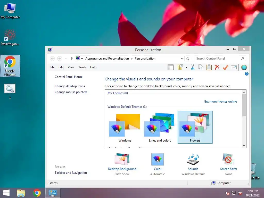Select the Windows theme
This screenshot has height=198, width=264.
click(x=125, y=128)
